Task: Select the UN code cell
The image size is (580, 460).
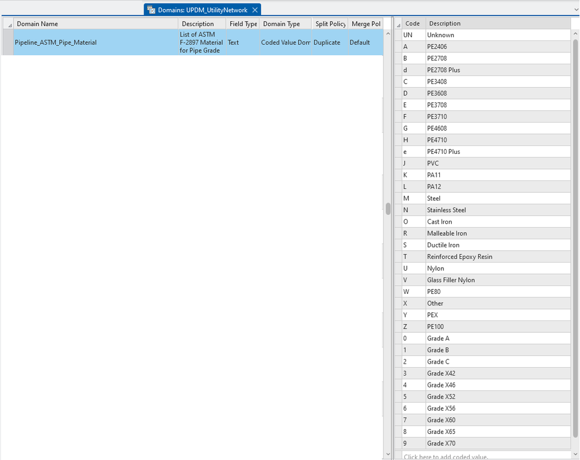Action: [x=414, y=35]
